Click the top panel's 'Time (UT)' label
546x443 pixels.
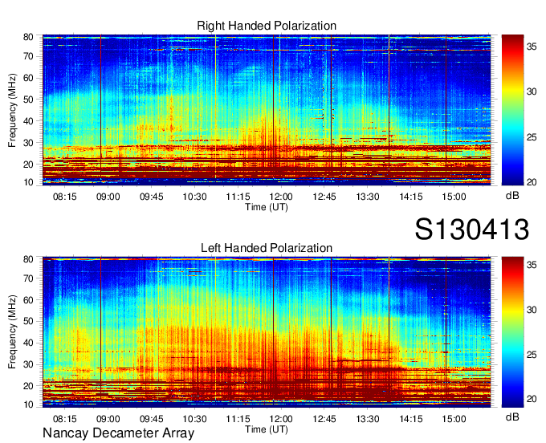click(267, 207)
